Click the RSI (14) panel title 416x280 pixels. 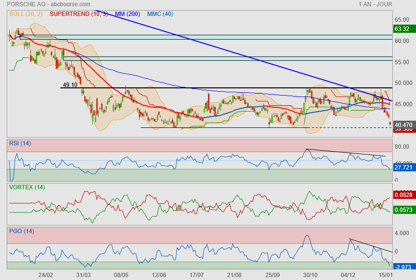[20, 143]
